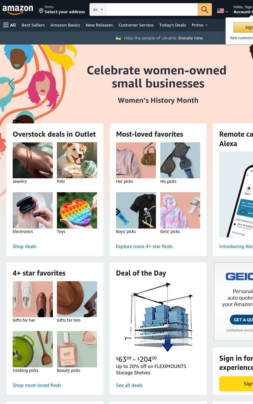Click the Amazon logo
Screen dimensions: 253x404
(18, 10)
